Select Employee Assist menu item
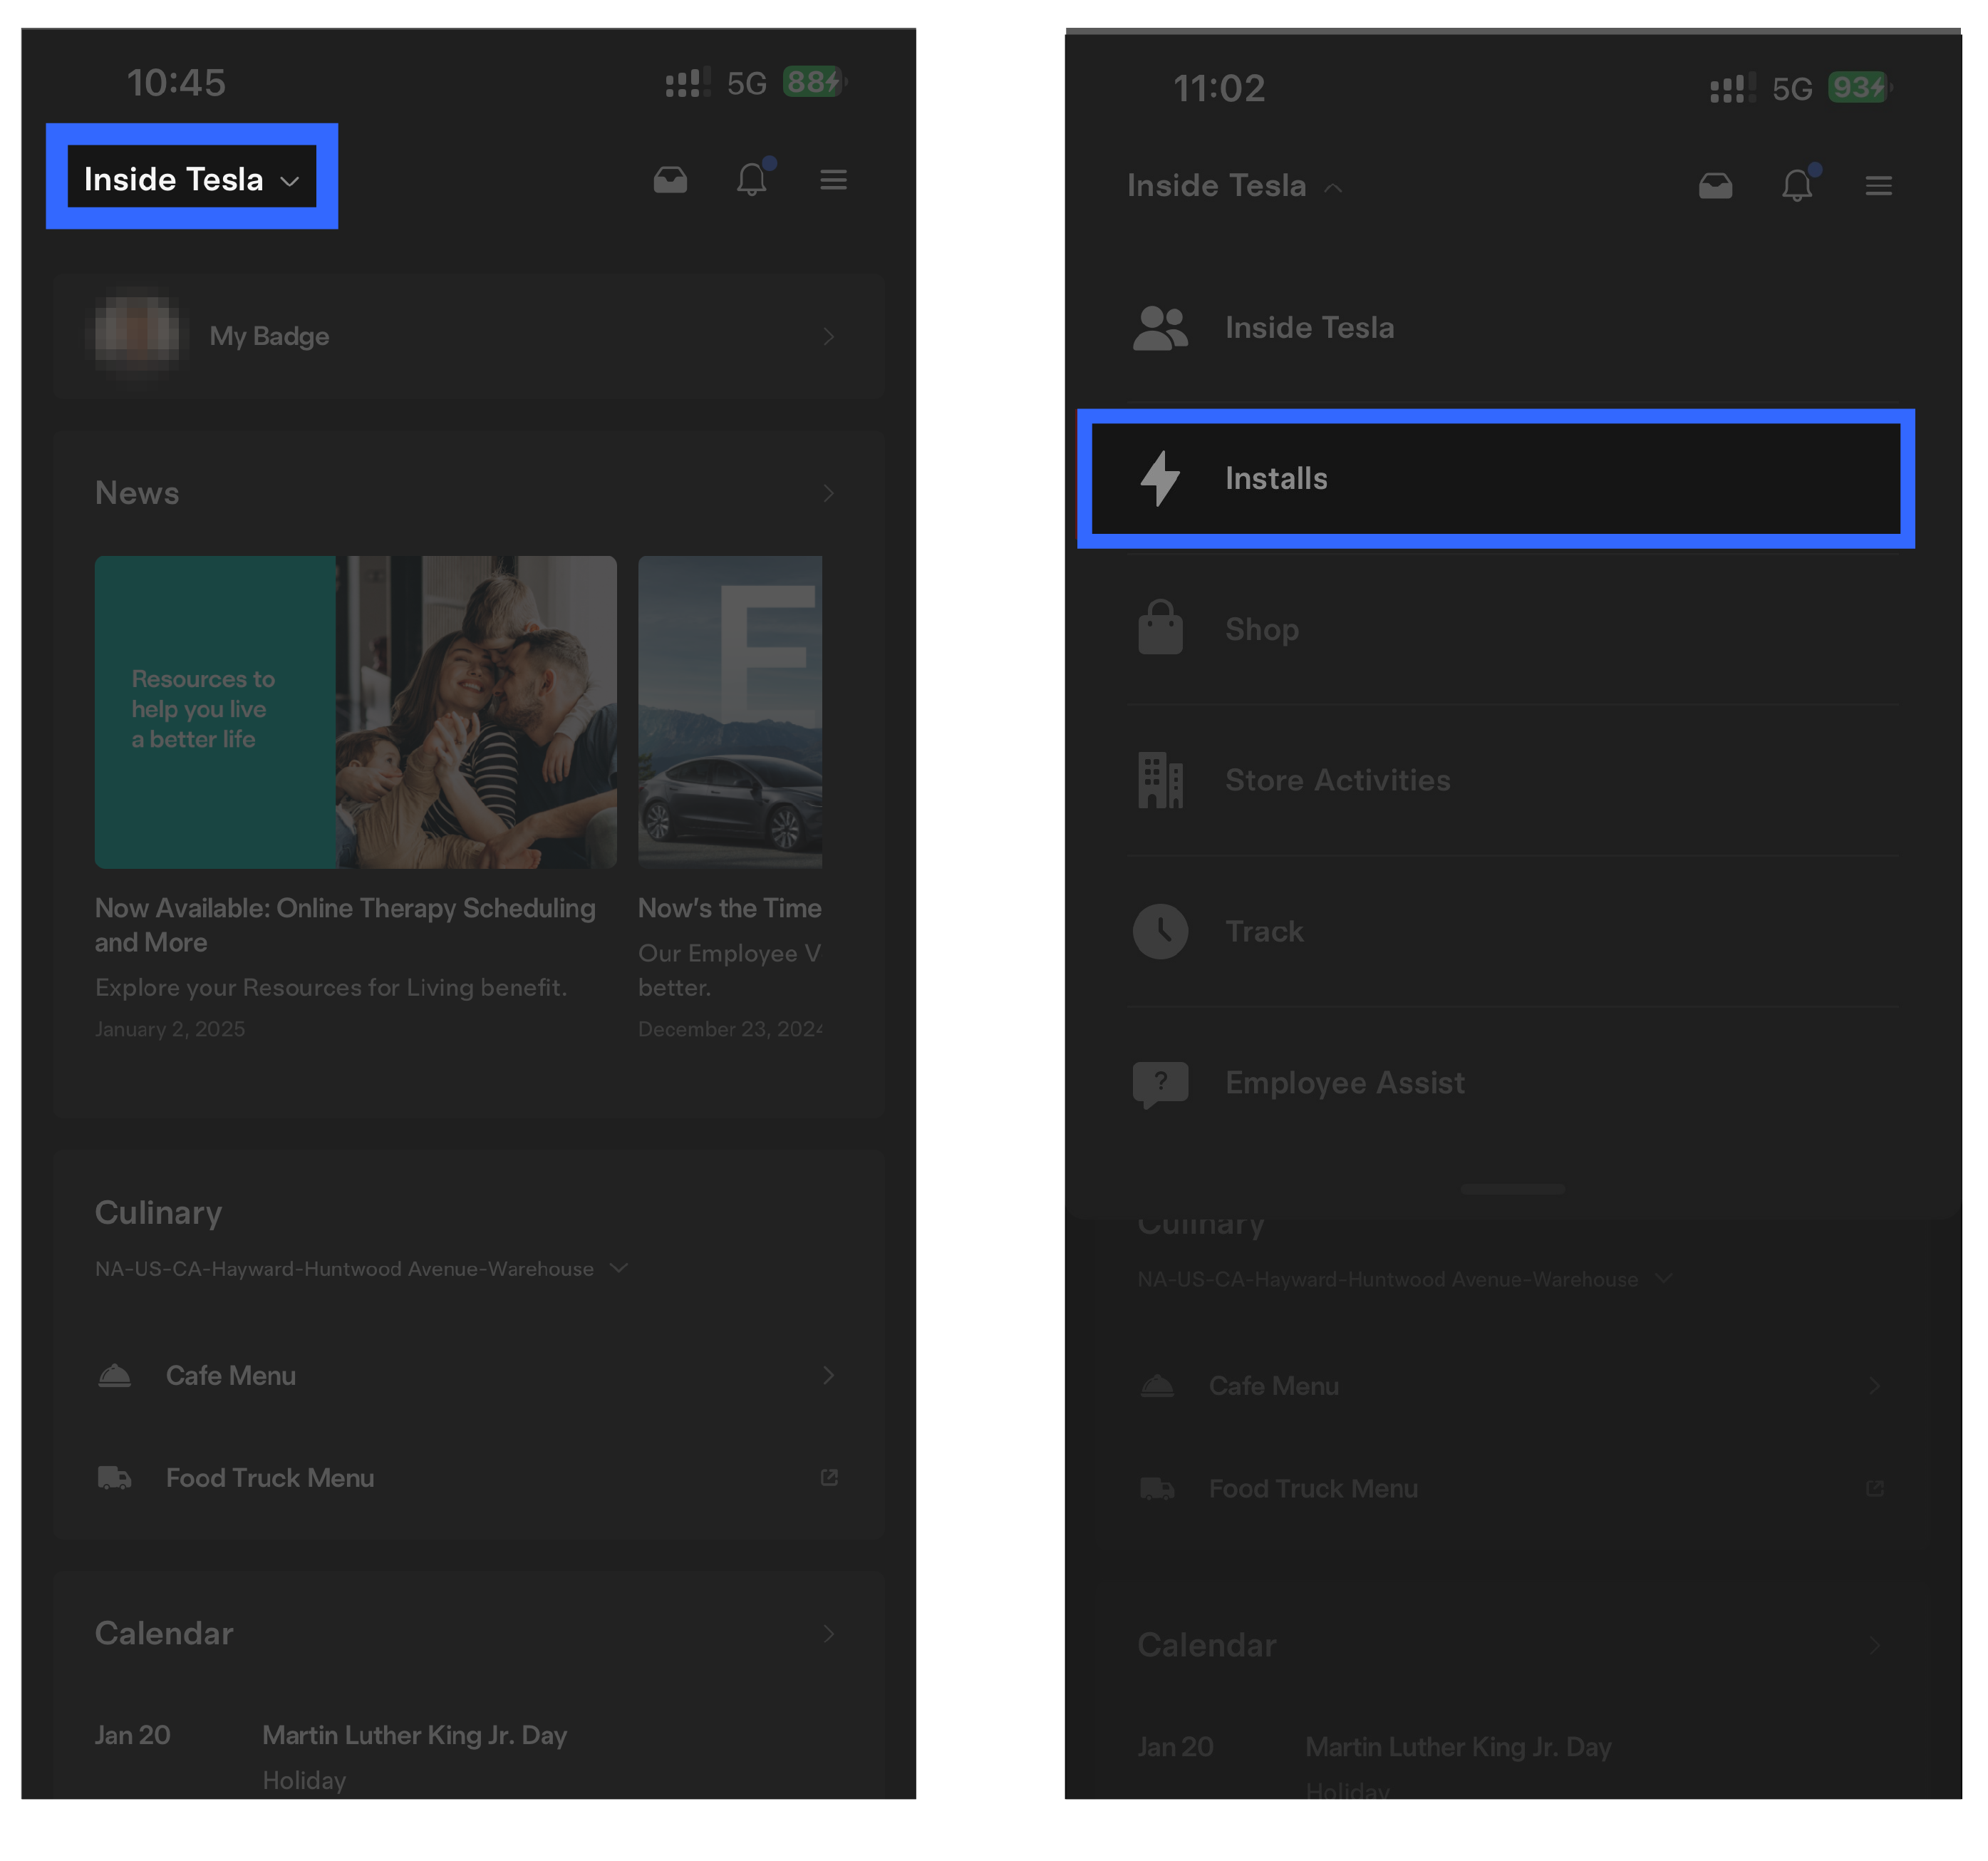 [1512, 1083]
